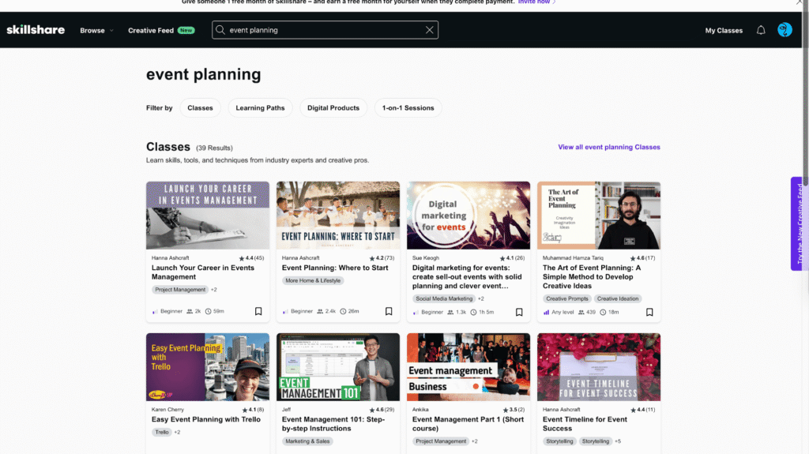Viewport: 809px width, 454px height.
Task: Click 4.4 star rating on Launch Your Career
Action: (x=251, y=258)
